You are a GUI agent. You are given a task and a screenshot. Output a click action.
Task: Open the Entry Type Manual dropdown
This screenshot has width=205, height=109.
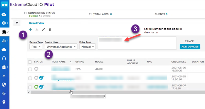coord(88,47)
